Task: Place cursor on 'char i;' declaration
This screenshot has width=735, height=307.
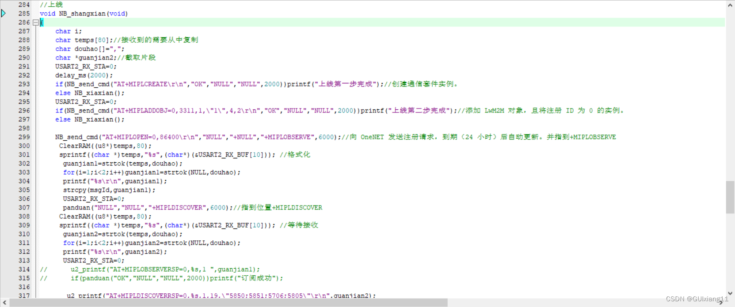Action: 69,31
